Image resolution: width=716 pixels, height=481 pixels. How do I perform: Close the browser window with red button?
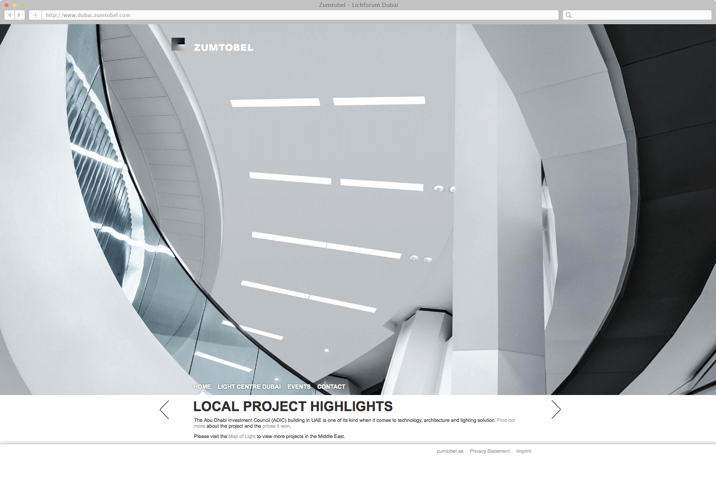pyautogui.click(x=6, y=5)
